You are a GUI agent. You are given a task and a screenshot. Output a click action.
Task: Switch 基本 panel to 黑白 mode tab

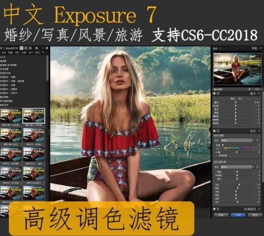click(240, 99)
